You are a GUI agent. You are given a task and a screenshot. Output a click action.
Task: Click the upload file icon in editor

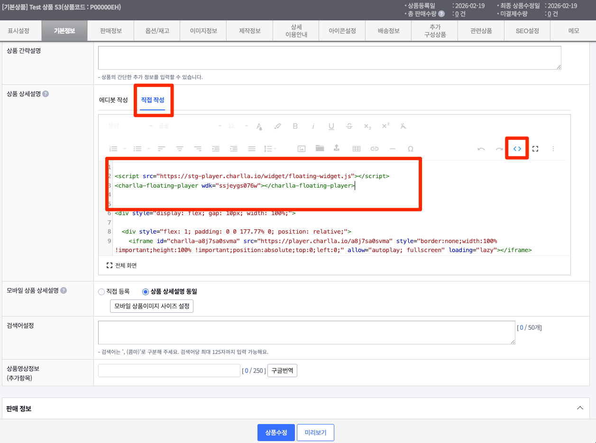tap(337, 148)
